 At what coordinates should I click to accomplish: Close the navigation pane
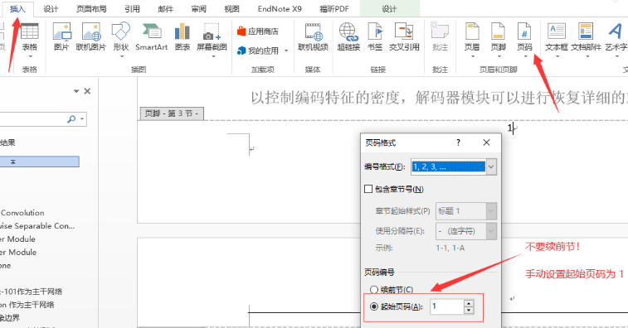[x=87, y=91]
